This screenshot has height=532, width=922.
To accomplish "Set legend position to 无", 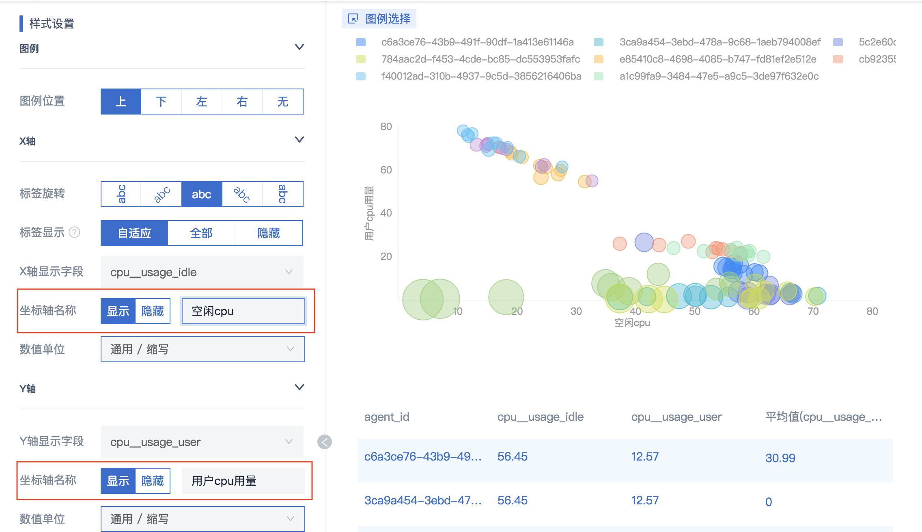I will pyautogui.click(x=282, y=102).
